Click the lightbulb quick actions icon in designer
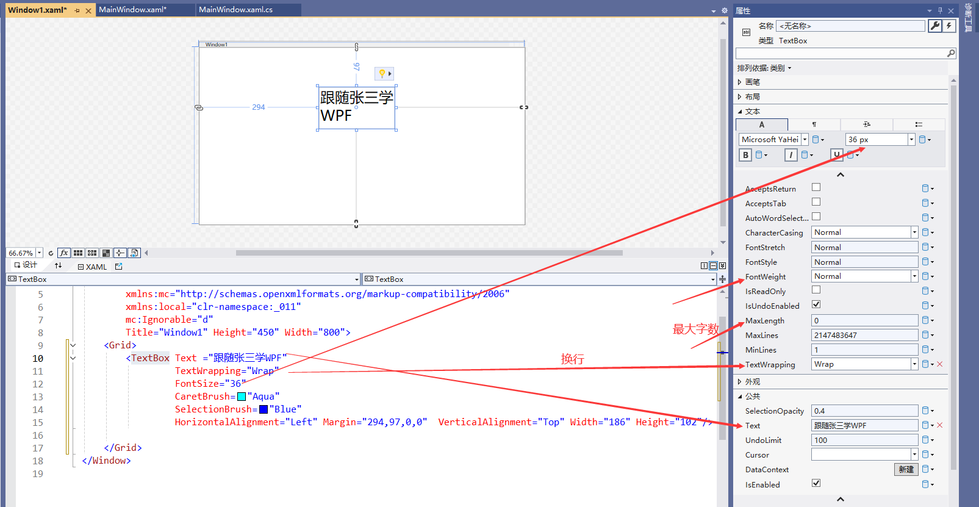This screenshot has width=979, height=507. 382,74
